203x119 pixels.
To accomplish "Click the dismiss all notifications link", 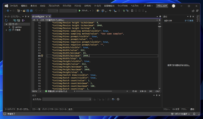I will 189,21.
